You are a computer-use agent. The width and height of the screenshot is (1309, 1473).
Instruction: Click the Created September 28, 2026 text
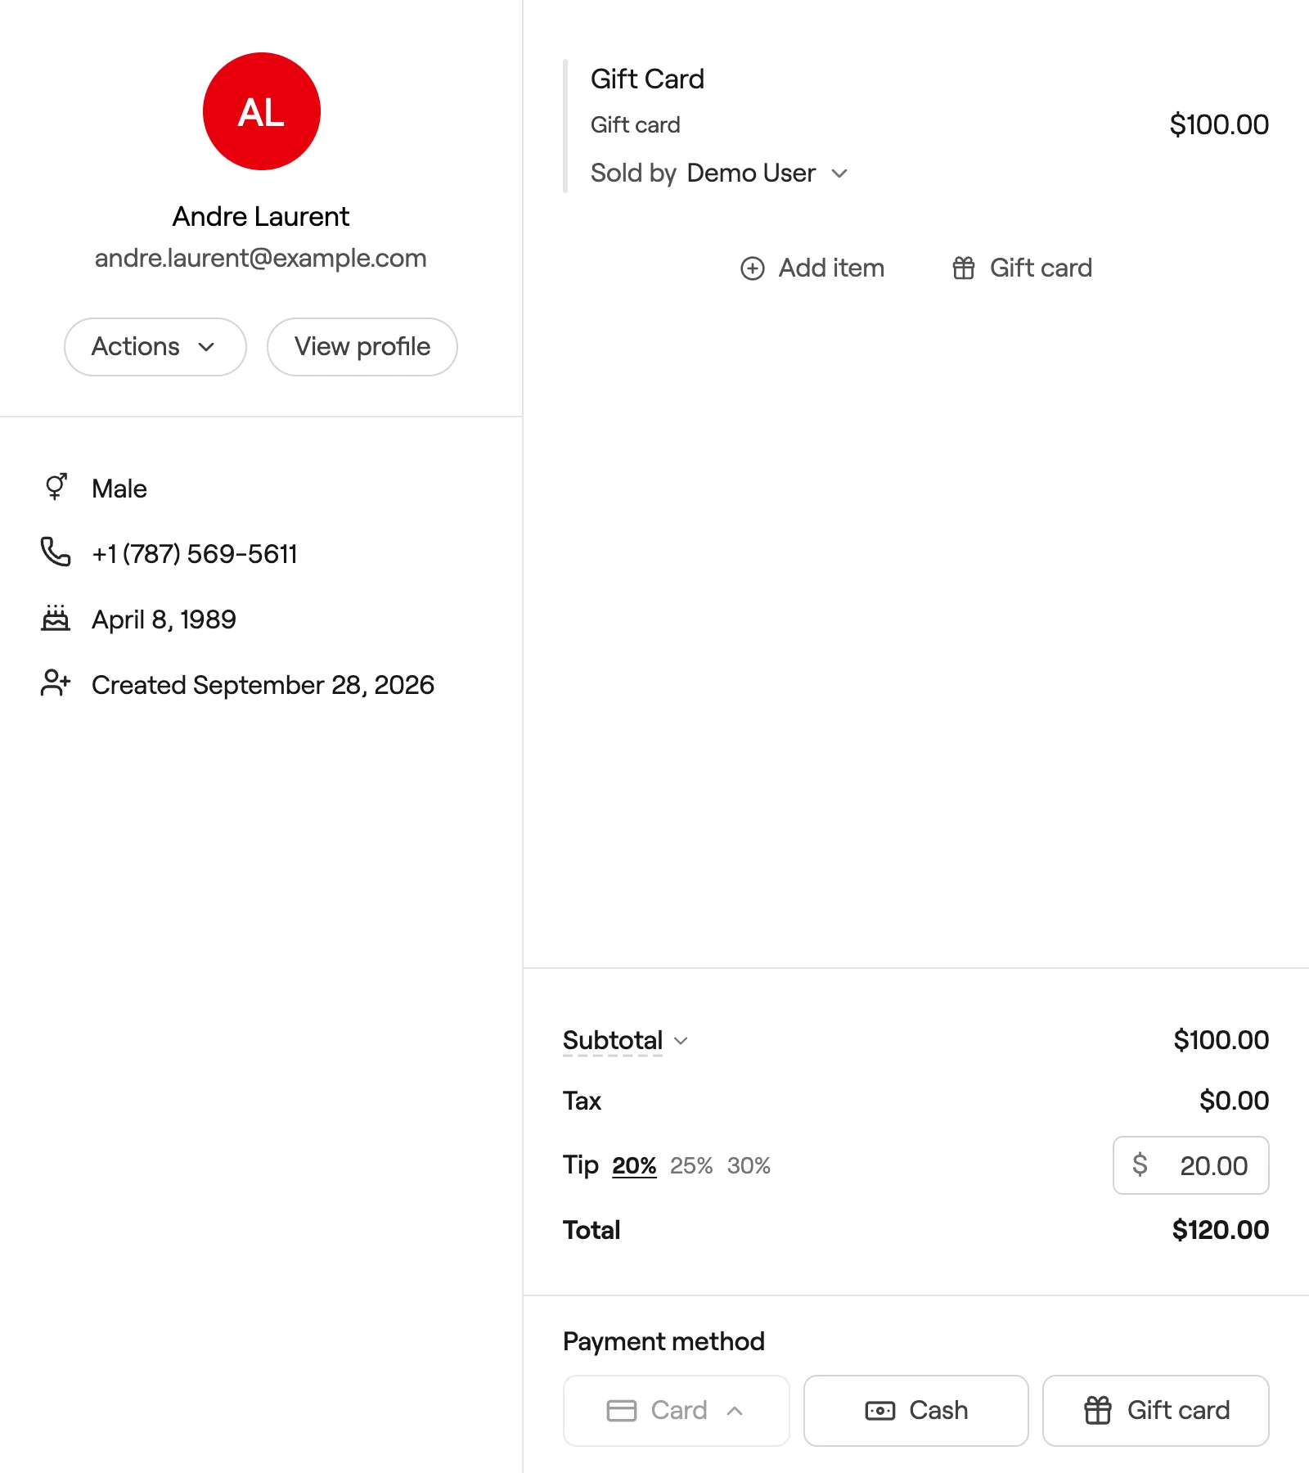(x=263, y=685)
